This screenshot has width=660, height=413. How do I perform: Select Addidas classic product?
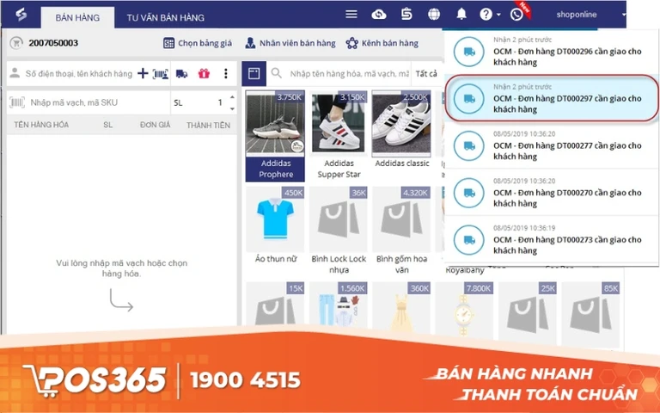pyautogui.click(x=401, y=131)
